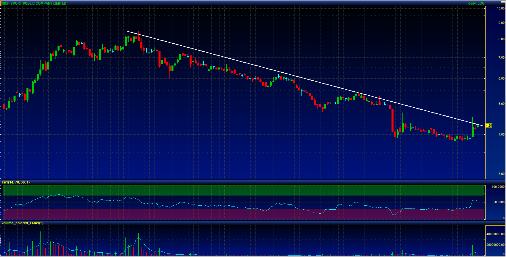Screen dimensions: 506x257
Task: Click the 20000000.00 volume axis label
Action: [x=496, y=245]
